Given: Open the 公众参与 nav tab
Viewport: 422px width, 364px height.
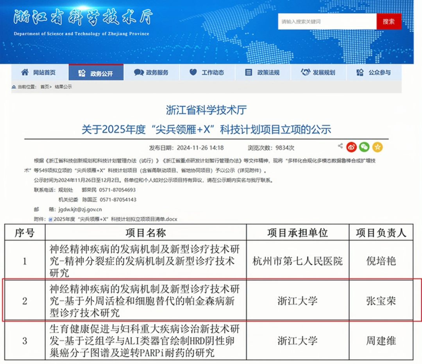Looking at the screenshot, I should 374,72.
